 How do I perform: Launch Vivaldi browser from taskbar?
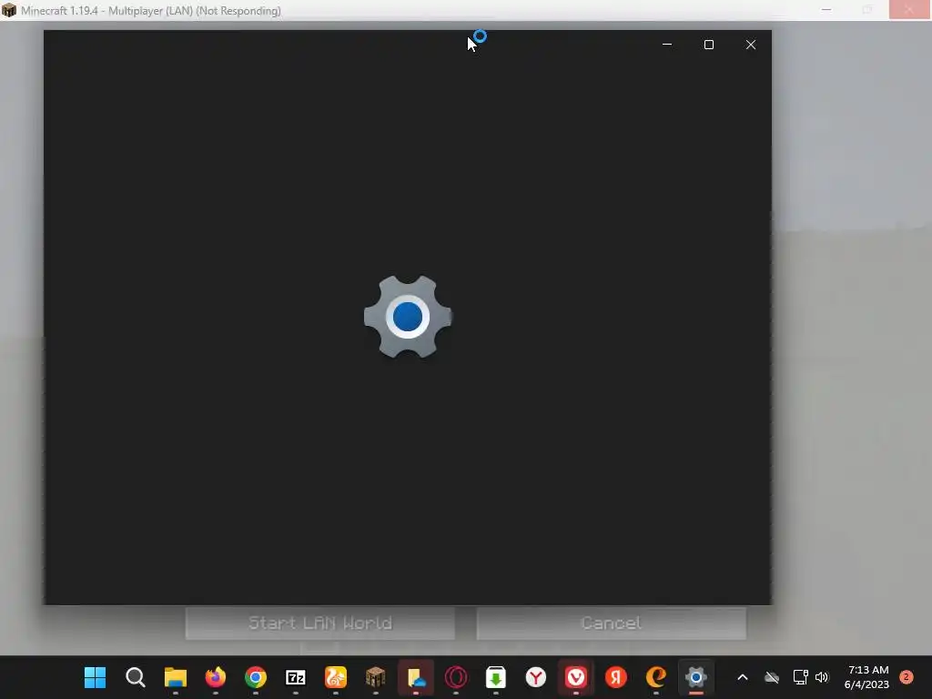coord(576,677)
